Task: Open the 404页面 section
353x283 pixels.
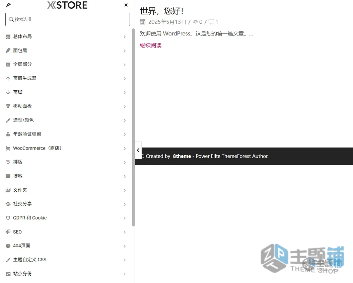Action: point(66,246)
